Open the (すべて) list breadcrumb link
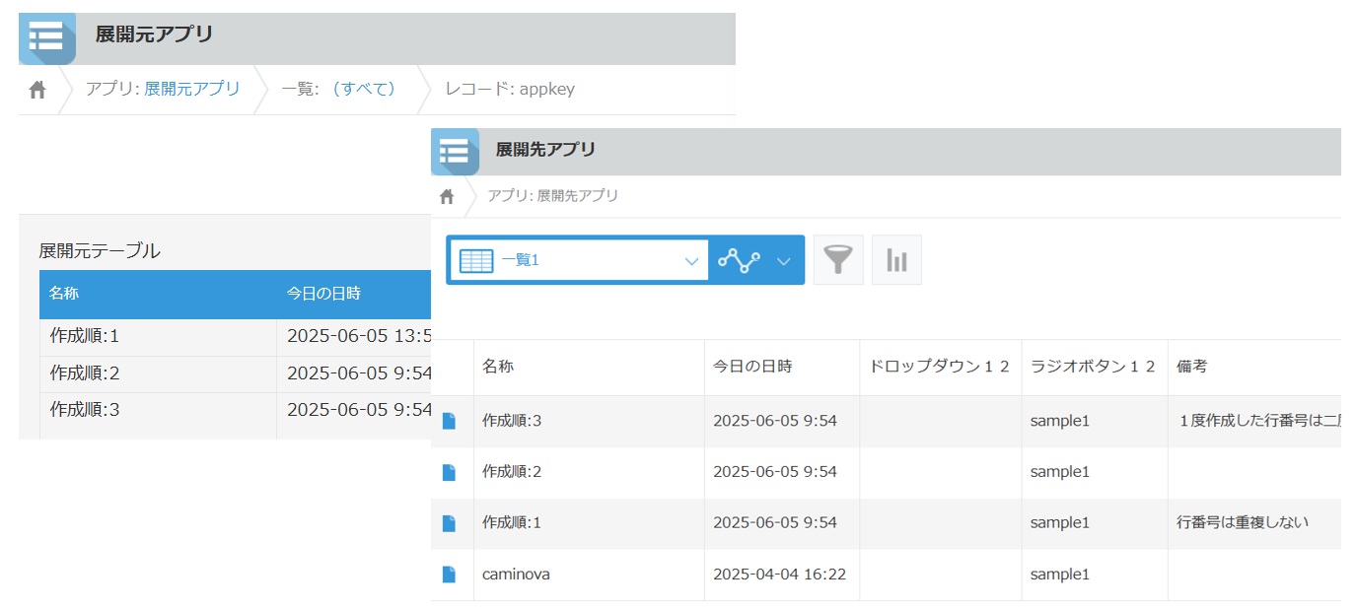This screenshot has width=1356, height=609. coord(363,89)
